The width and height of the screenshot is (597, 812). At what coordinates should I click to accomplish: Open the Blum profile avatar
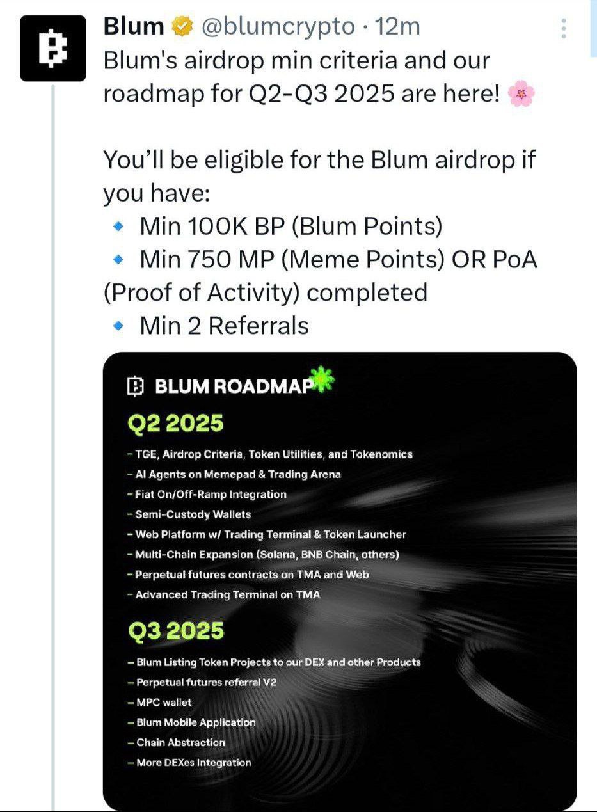(52, 49)
